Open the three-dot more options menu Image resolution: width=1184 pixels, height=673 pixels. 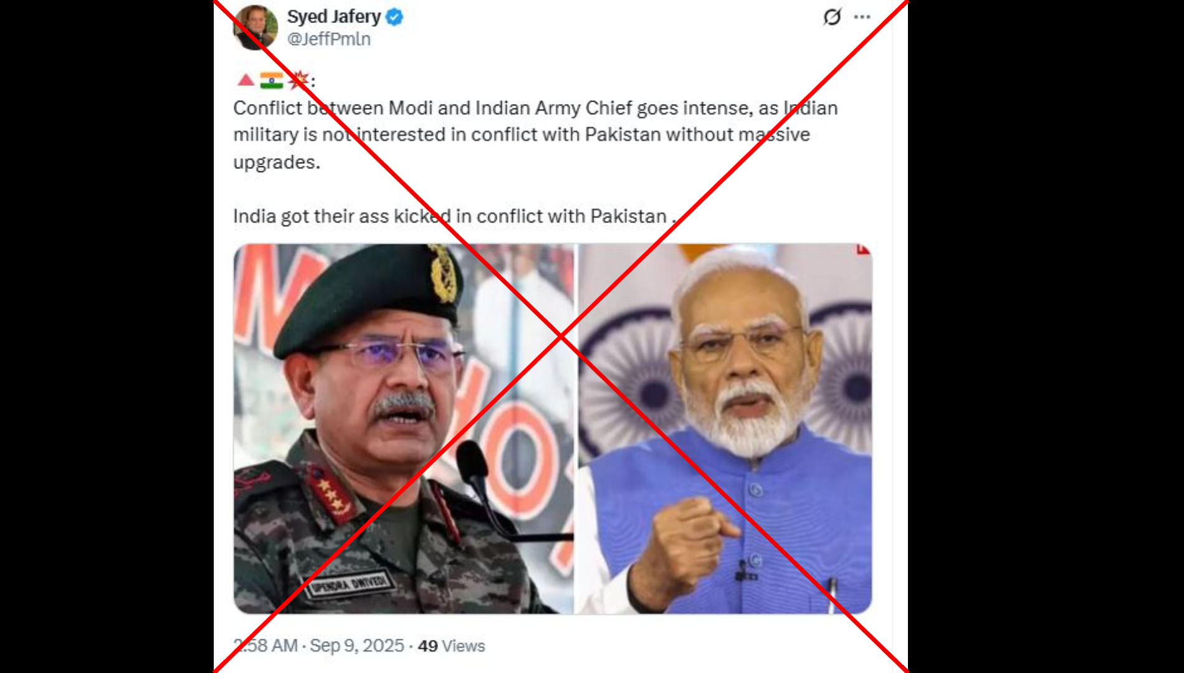[862, 17]
